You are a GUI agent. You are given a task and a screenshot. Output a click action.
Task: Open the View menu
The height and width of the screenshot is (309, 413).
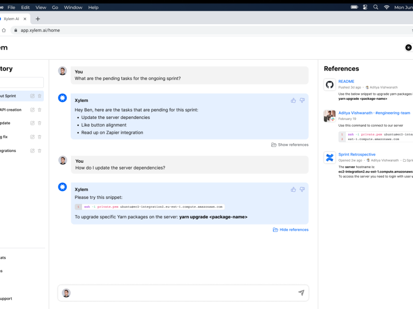(x=41, y=7)
